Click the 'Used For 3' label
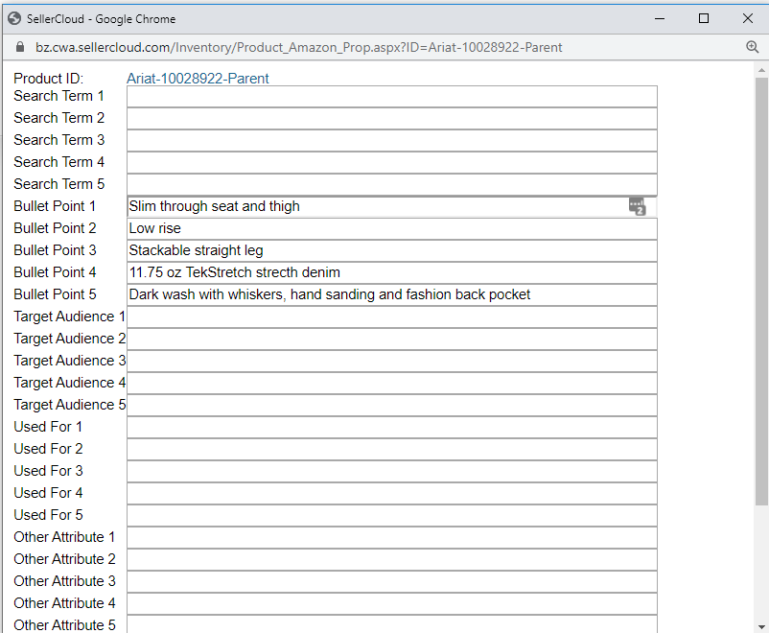This screenshot has width=769, height=633. (48, 471)
